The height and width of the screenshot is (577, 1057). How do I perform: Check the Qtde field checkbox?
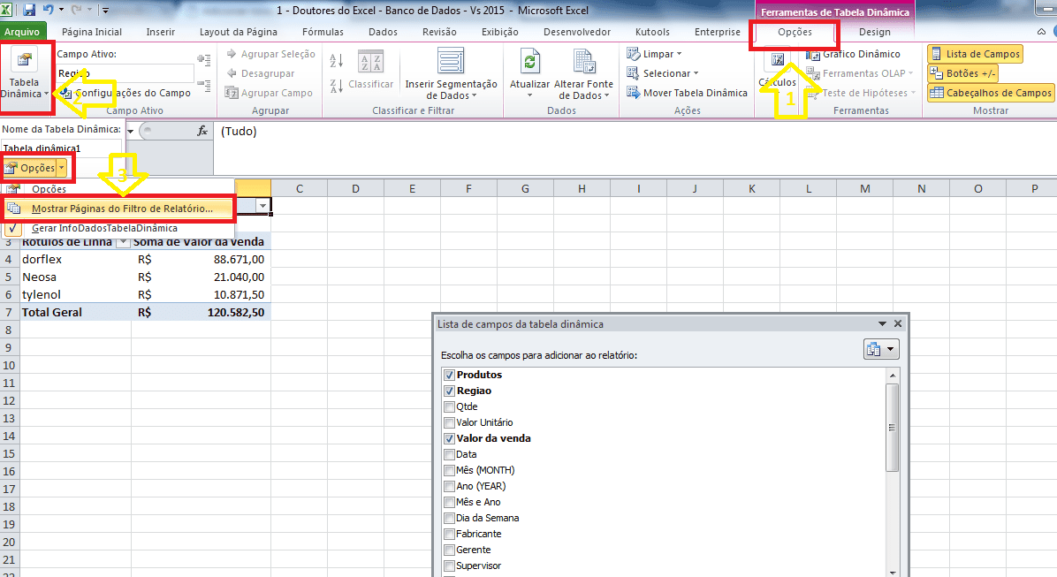[x=449, y=406]
